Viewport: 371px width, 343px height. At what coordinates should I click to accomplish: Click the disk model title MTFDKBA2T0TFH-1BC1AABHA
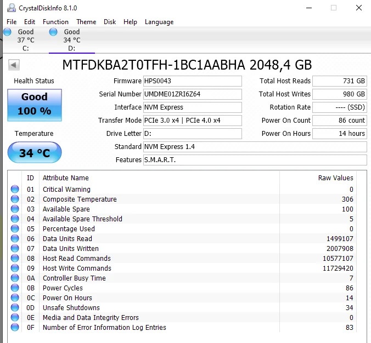point(154,65)
